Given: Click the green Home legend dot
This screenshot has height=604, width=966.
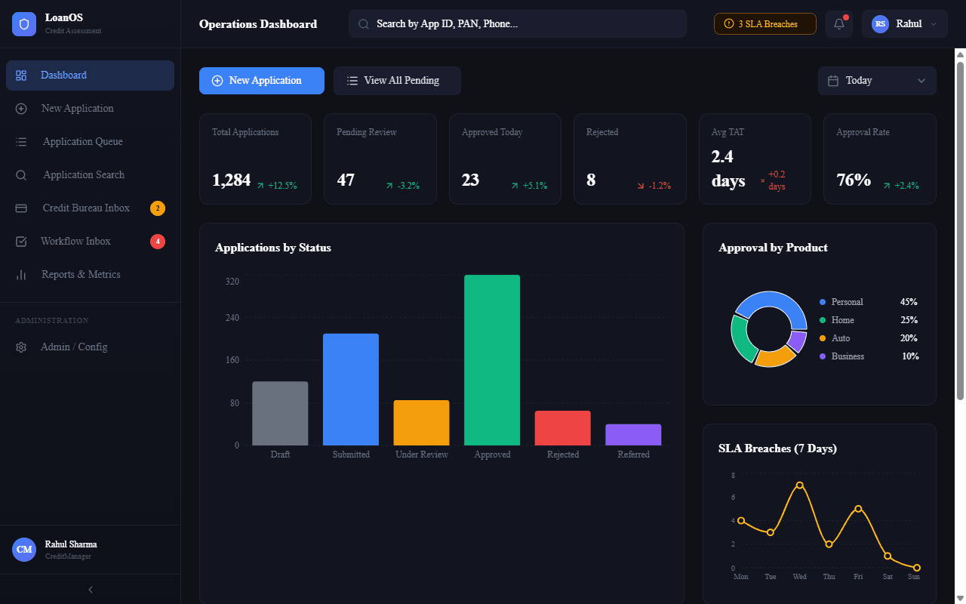Looking at the screenshot, I should click(823, 320).
